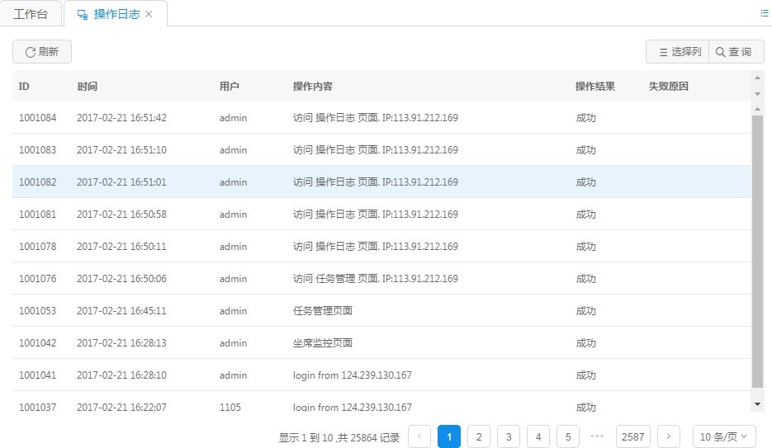Viewport: 772px width, 448px height.
Task: Open the 选择列 column chooser
Action: [x=677, y=52]
